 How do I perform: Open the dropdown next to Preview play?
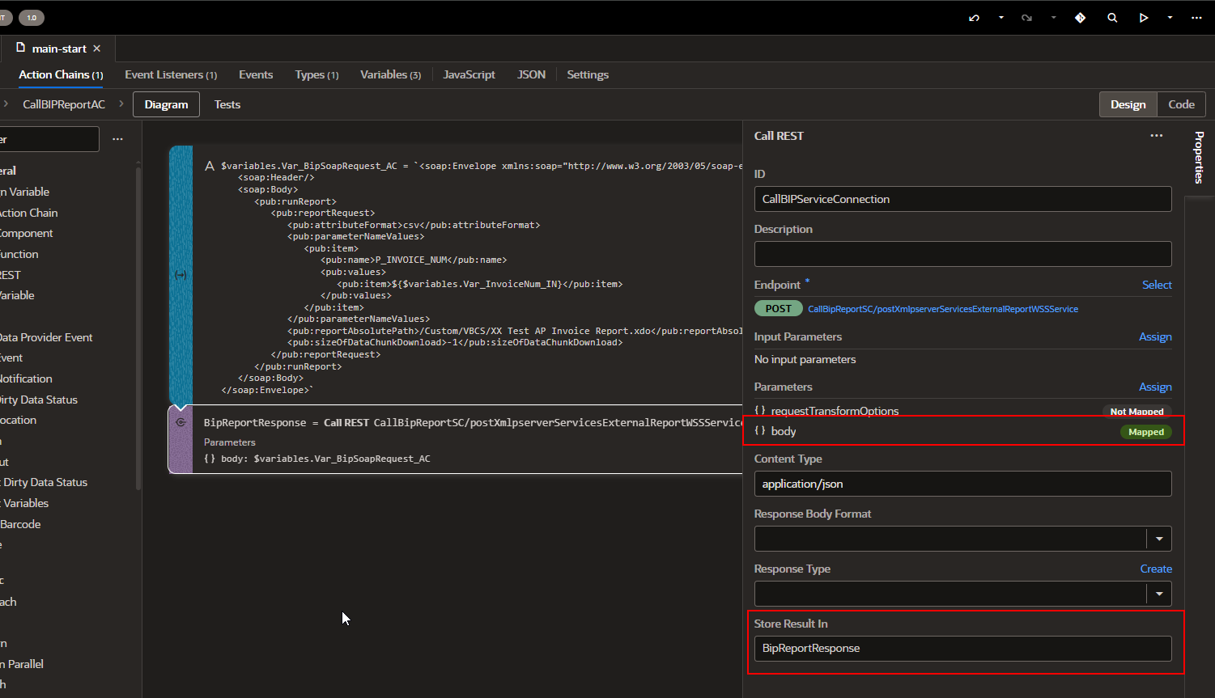click(x=1170, y=18)
